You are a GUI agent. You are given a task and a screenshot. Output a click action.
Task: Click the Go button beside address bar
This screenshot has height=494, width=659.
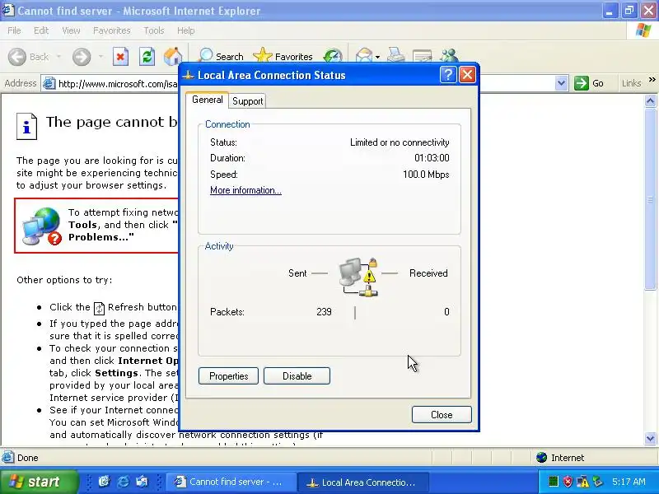(x=589, y=83)
